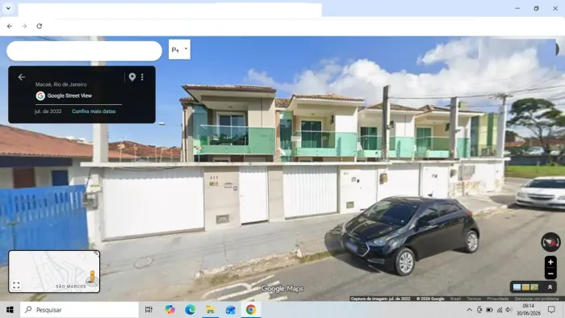Open the network tray icon

pos(500,310)
